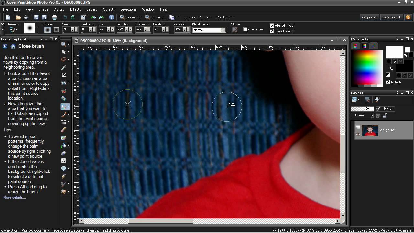414x233 pixels.
Task: Open the layer blend mode Normal dropdown
Action: pos(362,116)
